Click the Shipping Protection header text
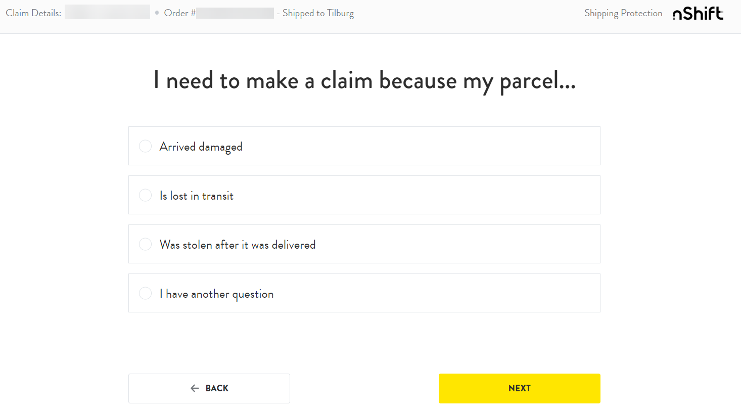This screenshot has width=741, height=411. [x=623, y=14]
